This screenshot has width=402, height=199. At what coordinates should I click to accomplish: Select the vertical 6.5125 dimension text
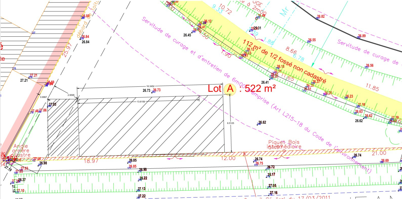(x=230, y=123)
